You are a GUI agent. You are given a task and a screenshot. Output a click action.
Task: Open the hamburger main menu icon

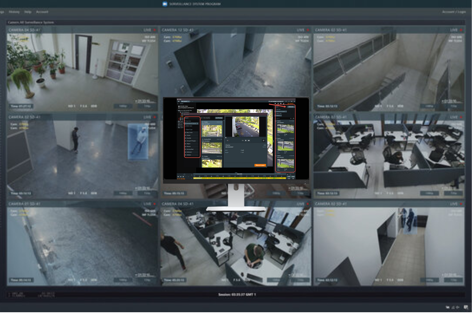179,101
